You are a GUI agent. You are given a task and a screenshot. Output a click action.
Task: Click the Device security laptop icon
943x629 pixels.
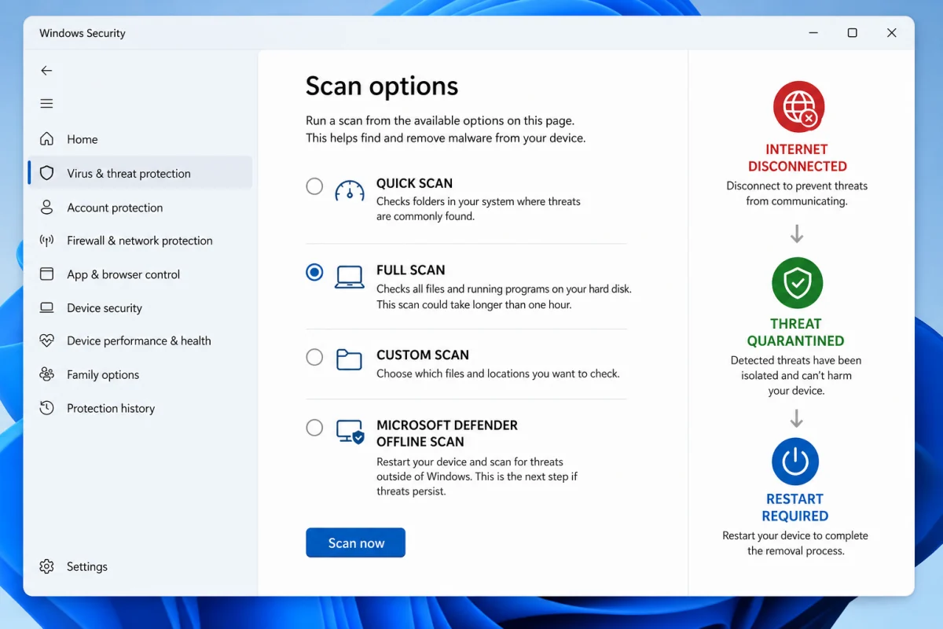tap(47, 308)
